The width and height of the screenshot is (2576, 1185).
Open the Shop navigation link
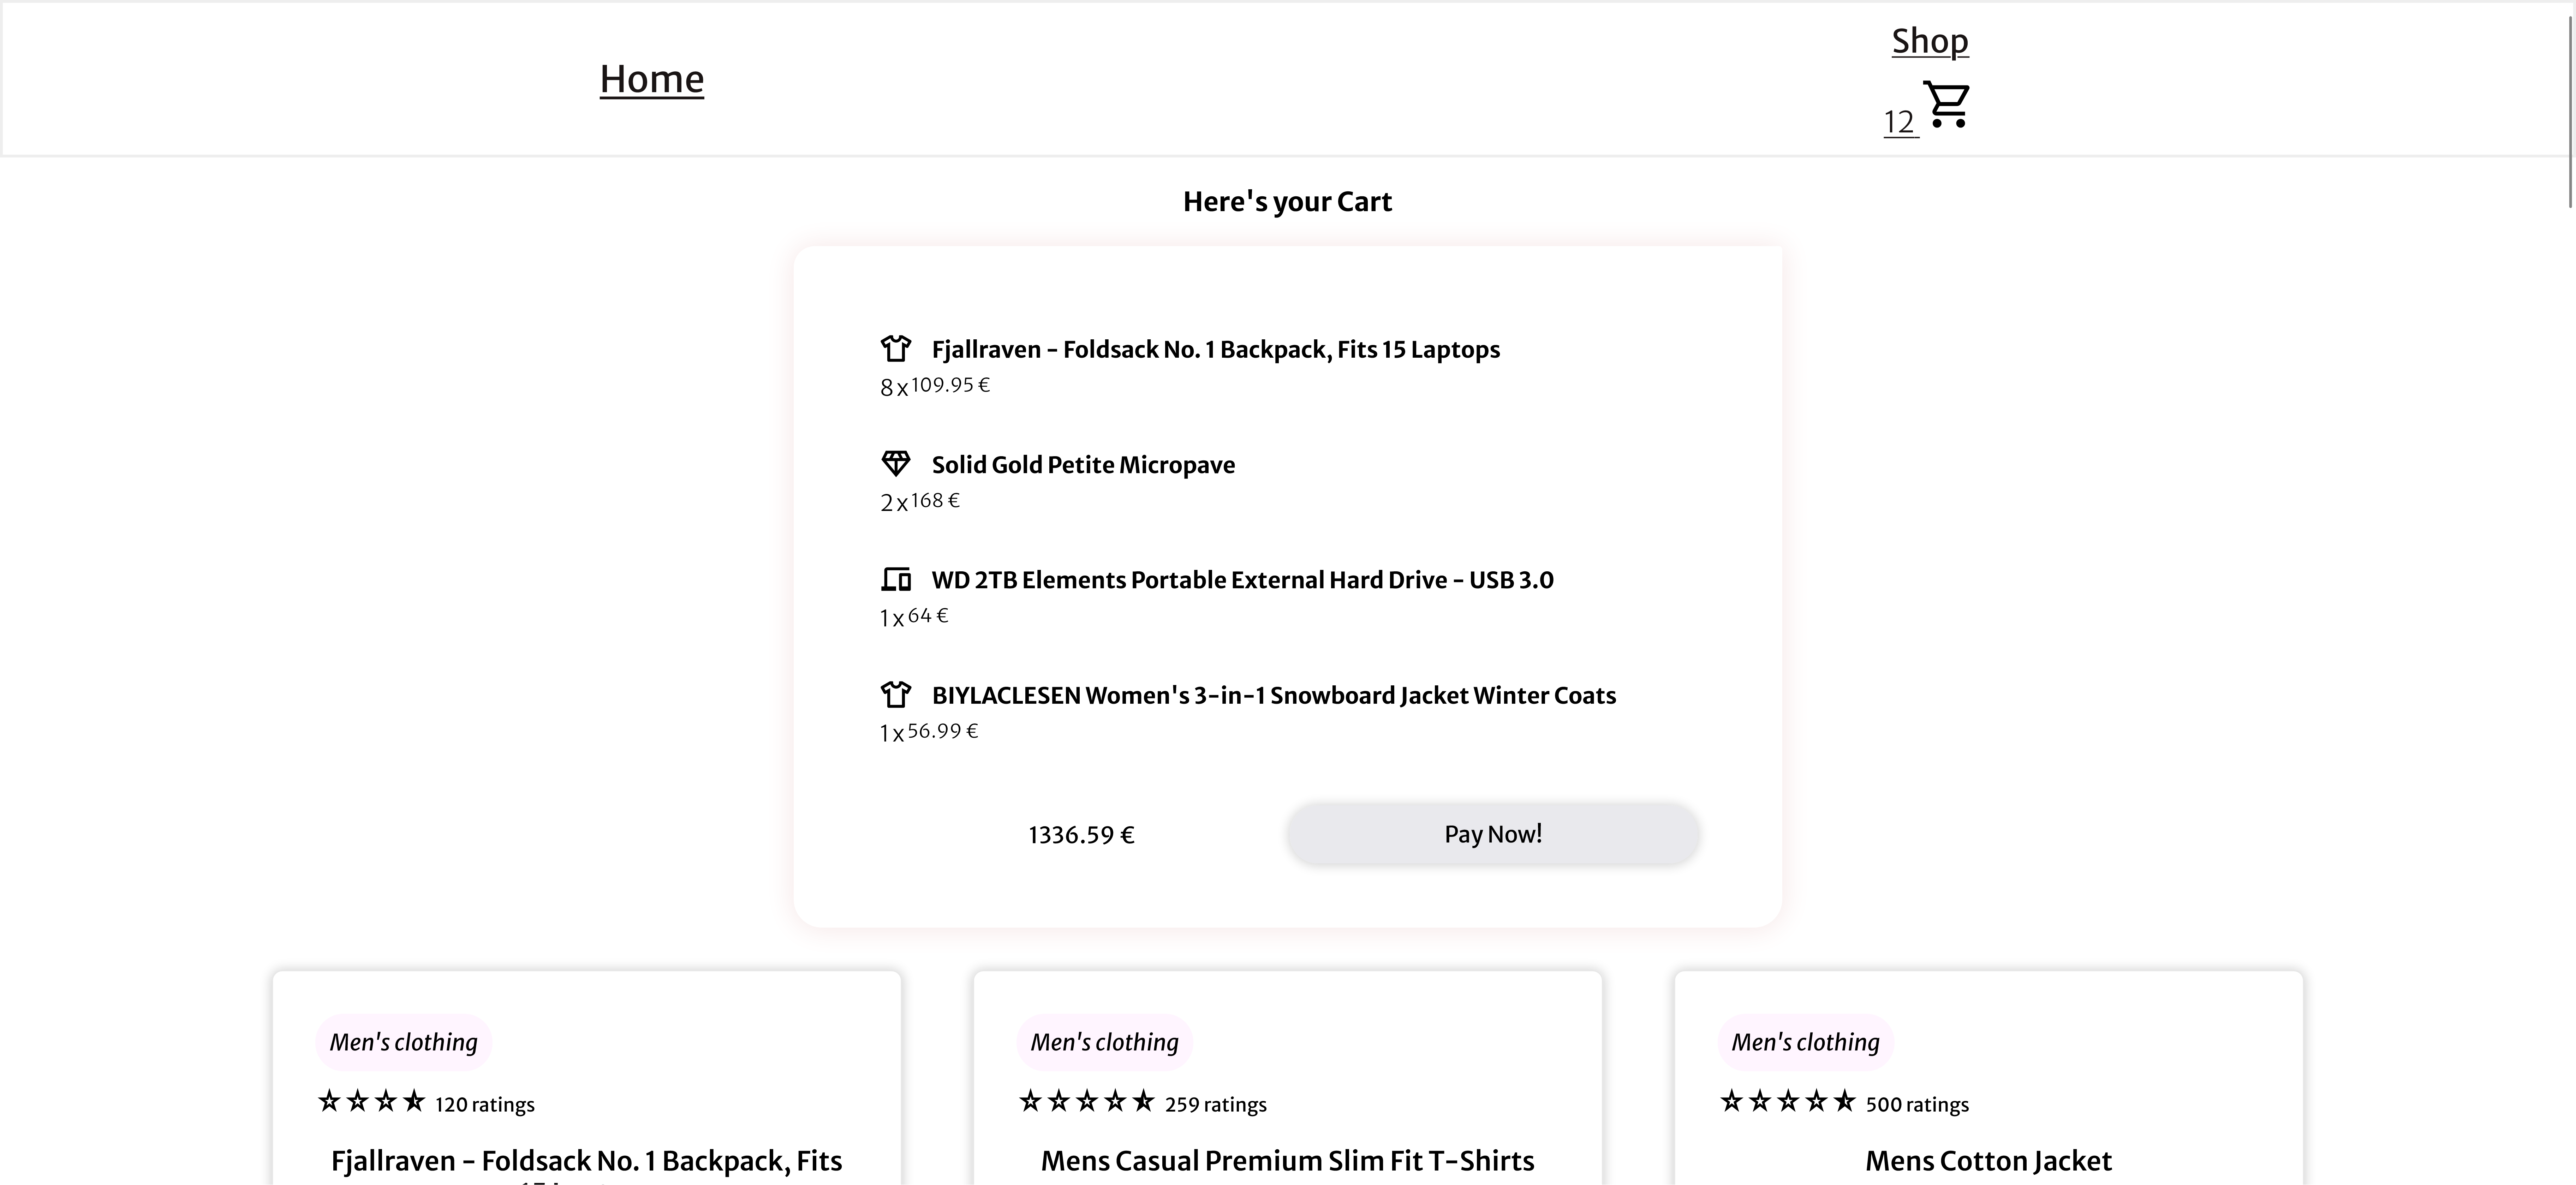tap(1929, 41)
